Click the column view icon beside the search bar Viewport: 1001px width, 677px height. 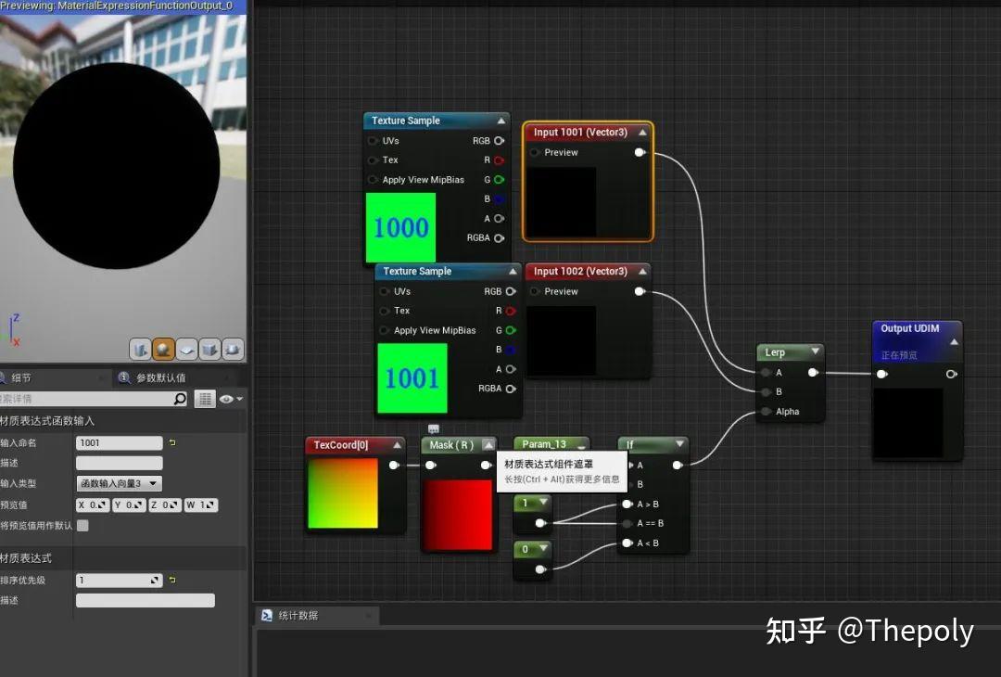click(206, 399)
